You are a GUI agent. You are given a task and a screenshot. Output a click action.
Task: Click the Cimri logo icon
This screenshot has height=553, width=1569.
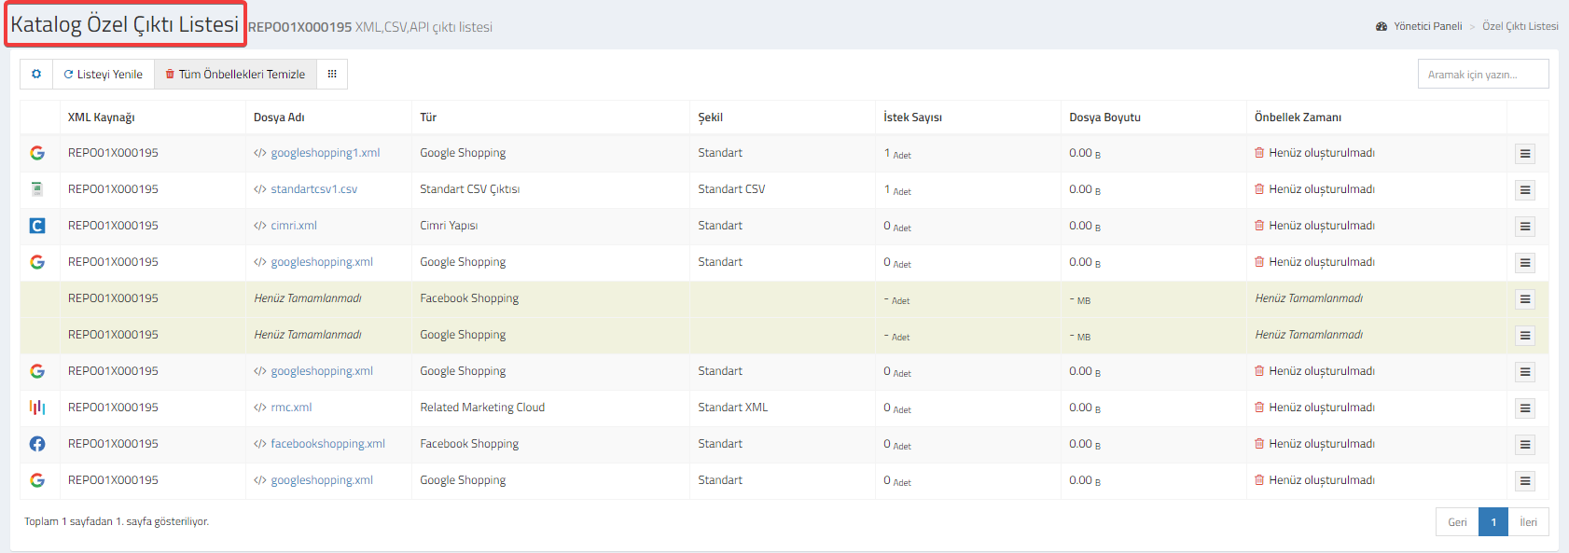(37, 226)
